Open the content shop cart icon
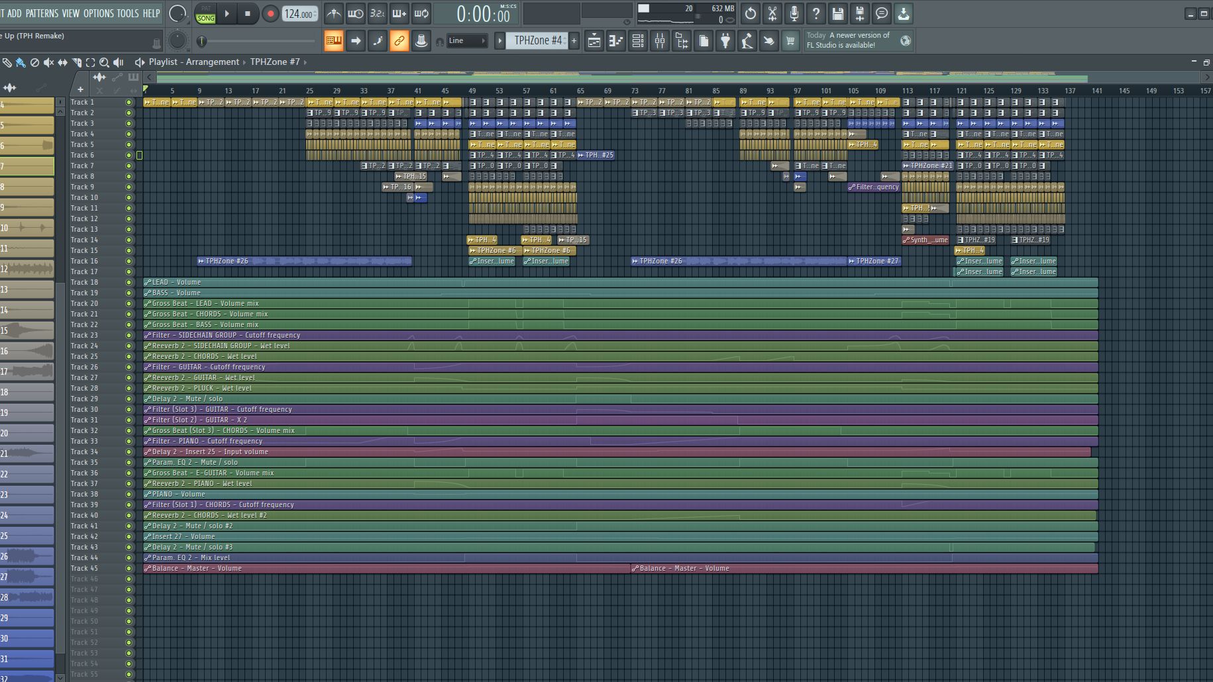Viewport: 1213px width, 682px height. (x=790, y=41)
